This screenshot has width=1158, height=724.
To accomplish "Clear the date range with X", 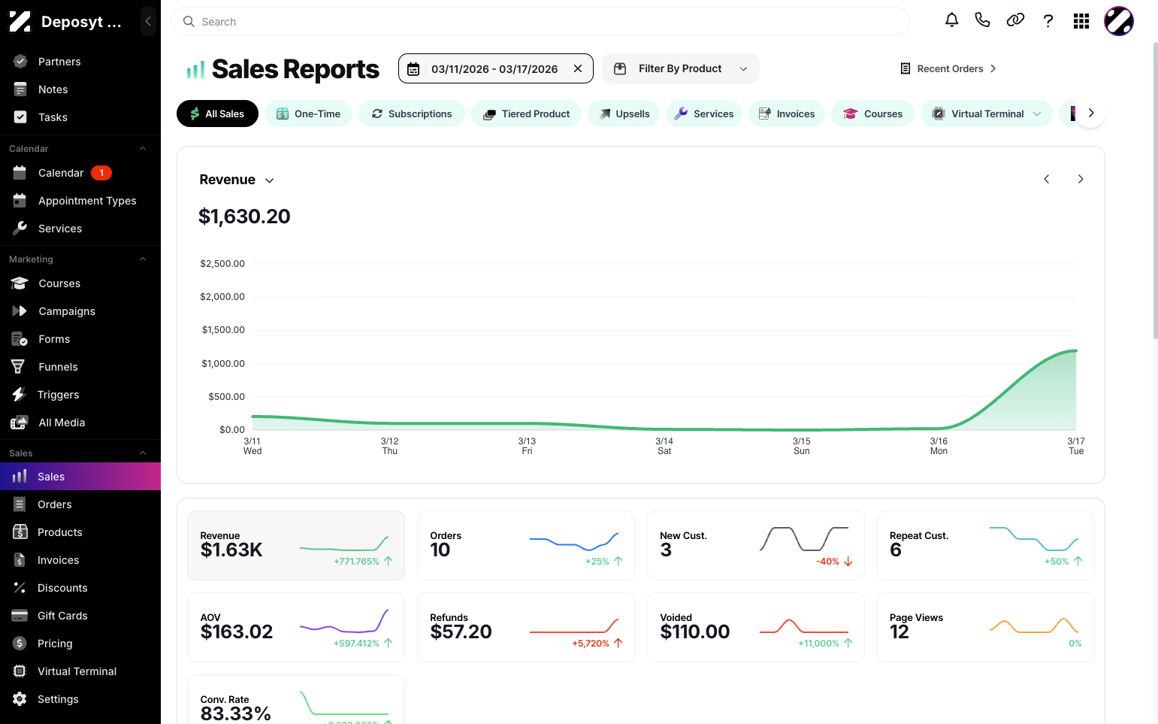I will [x=578, y=68].
